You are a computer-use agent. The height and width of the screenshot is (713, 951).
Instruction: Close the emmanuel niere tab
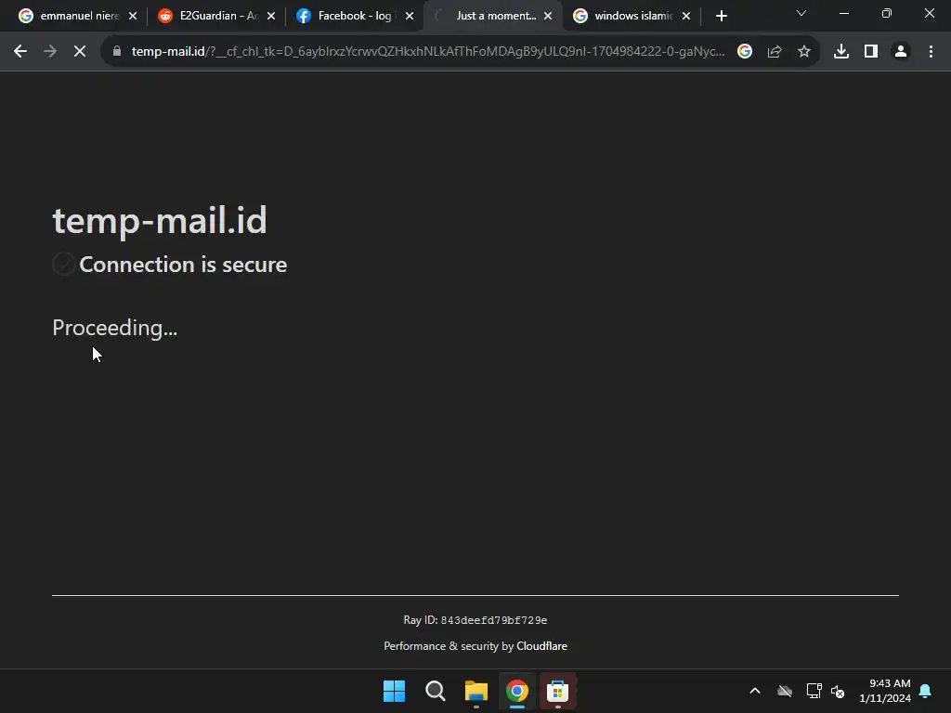(133, 16)
